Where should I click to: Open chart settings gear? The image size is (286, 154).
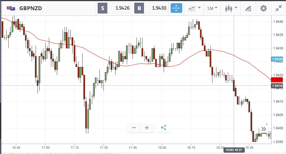(x=263, y=8)
